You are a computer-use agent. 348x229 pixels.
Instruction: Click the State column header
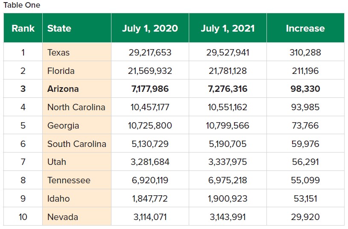point(59,28)
